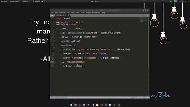Open the orange rectangular dock icon
Screen dimensions: 190x107
(x=93, y=105)
